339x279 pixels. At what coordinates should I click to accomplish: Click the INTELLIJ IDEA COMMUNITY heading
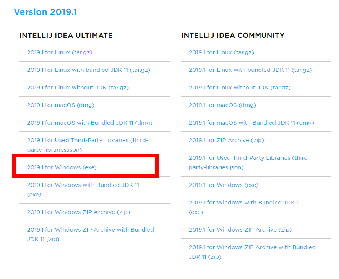click(233, 36)
